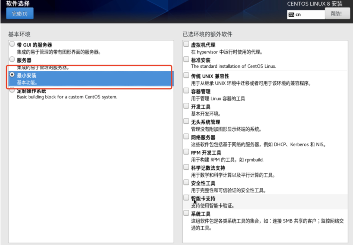Screen dimensions: 353x245
Task: Click the 用于管理 Linux 容器的工具 description
Action: pos(218,98)
